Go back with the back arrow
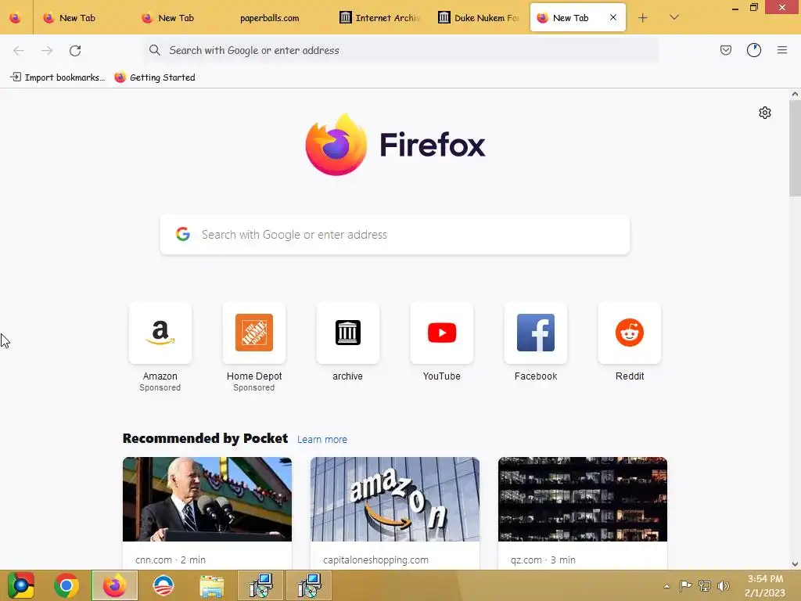The width and height of the screenshot is (801, 601). point(19,50)
